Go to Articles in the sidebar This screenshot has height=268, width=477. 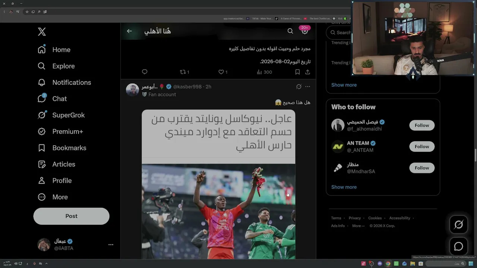56,164
